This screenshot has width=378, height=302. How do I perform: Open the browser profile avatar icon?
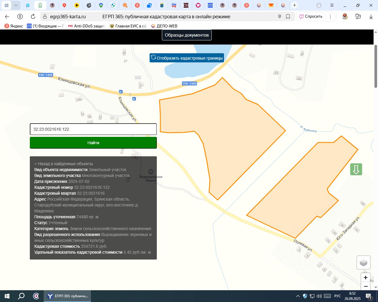(319, 5)
